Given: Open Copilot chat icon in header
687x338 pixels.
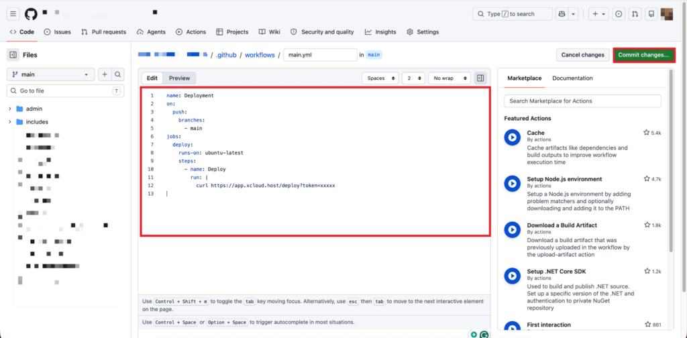Looking at the screenshot, I should [x=562, y=13].
